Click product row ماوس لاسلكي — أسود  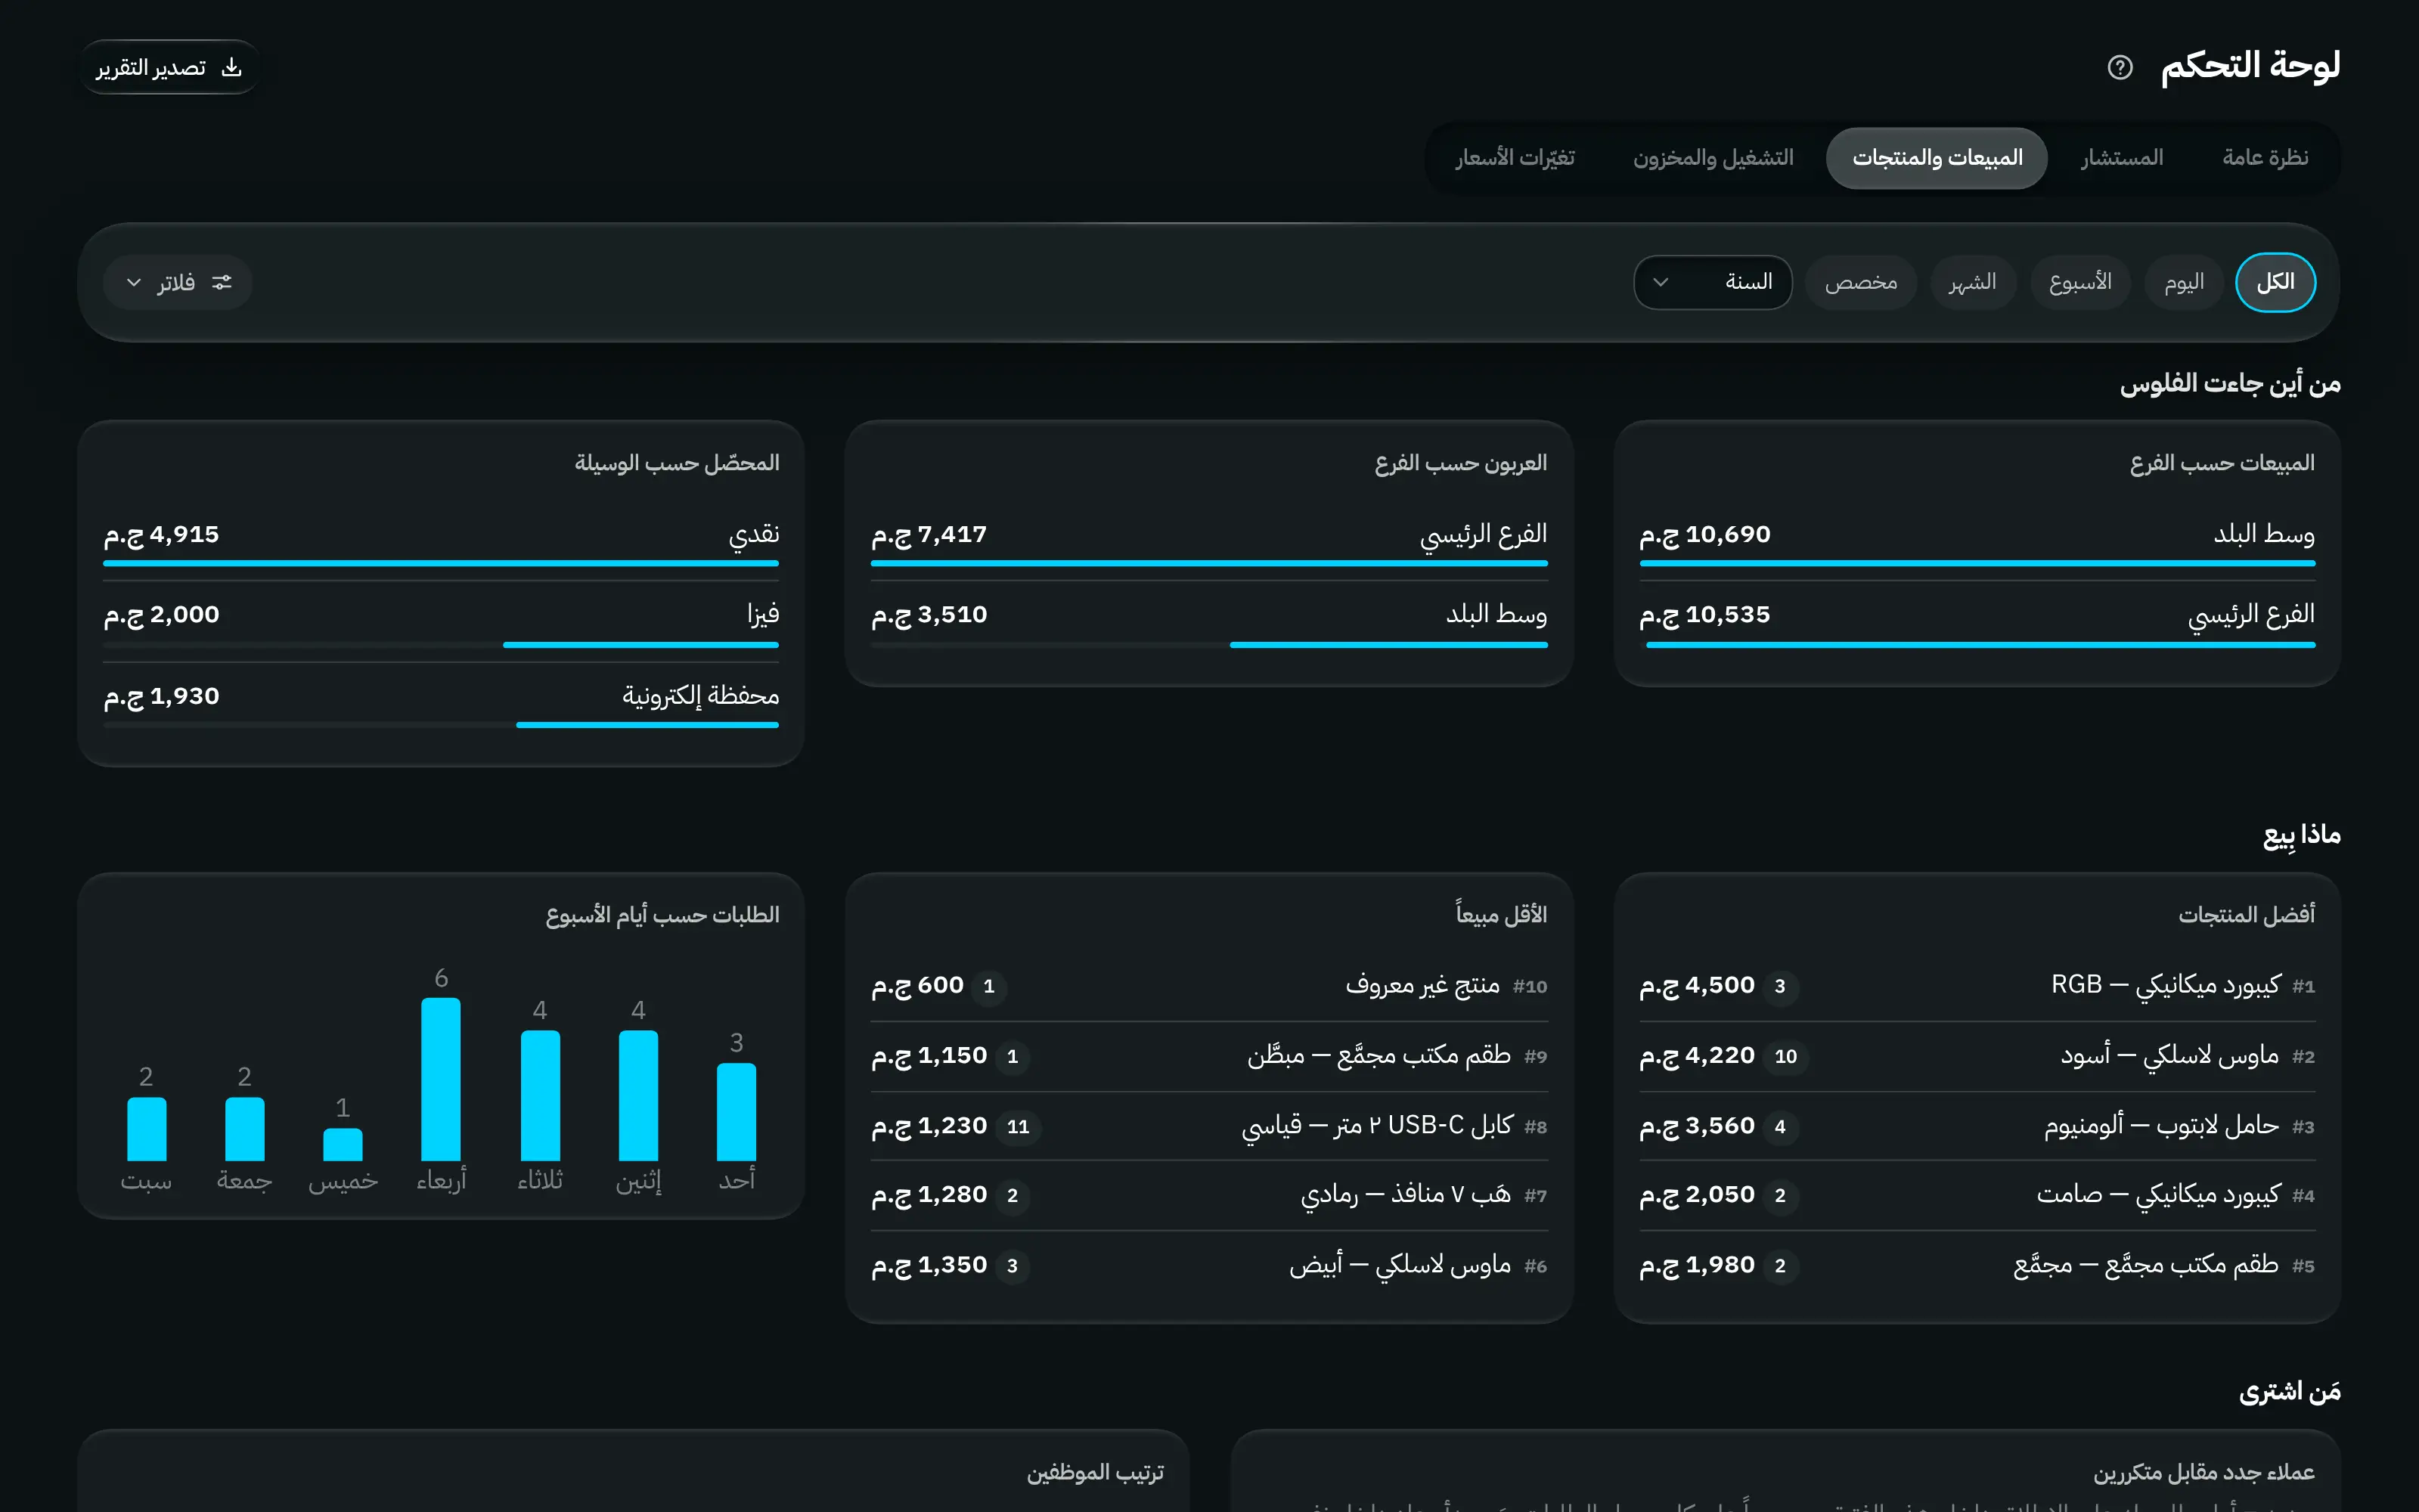click(x=1977, y=1056)
